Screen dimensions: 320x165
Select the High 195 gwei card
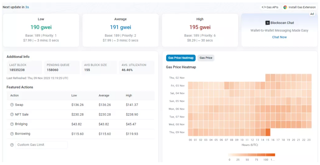[200, 30]
